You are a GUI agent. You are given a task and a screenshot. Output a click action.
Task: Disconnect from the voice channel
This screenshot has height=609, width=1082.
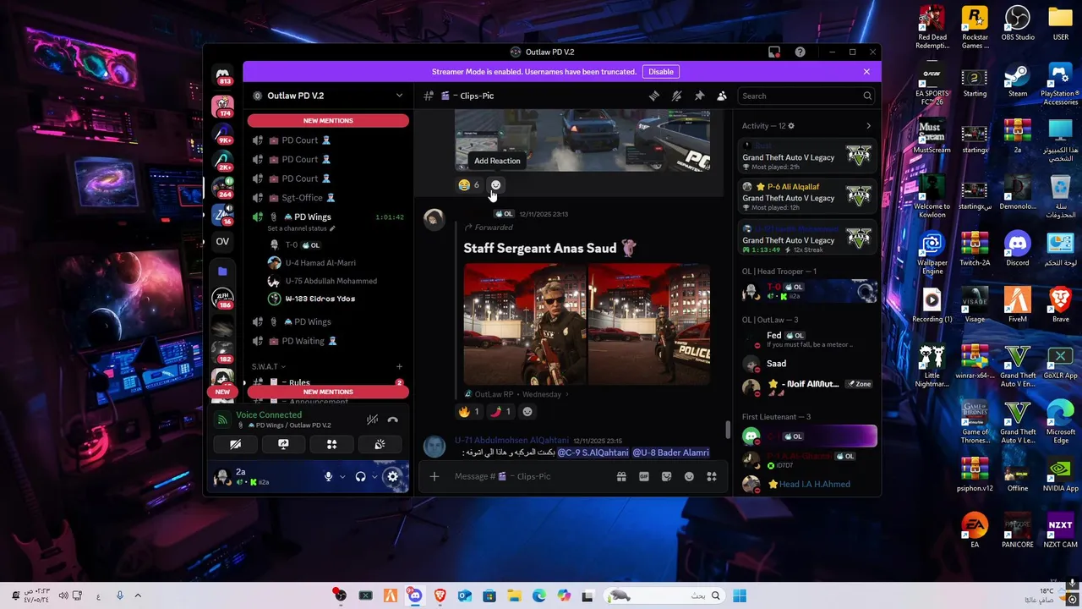tap(392, 420)
